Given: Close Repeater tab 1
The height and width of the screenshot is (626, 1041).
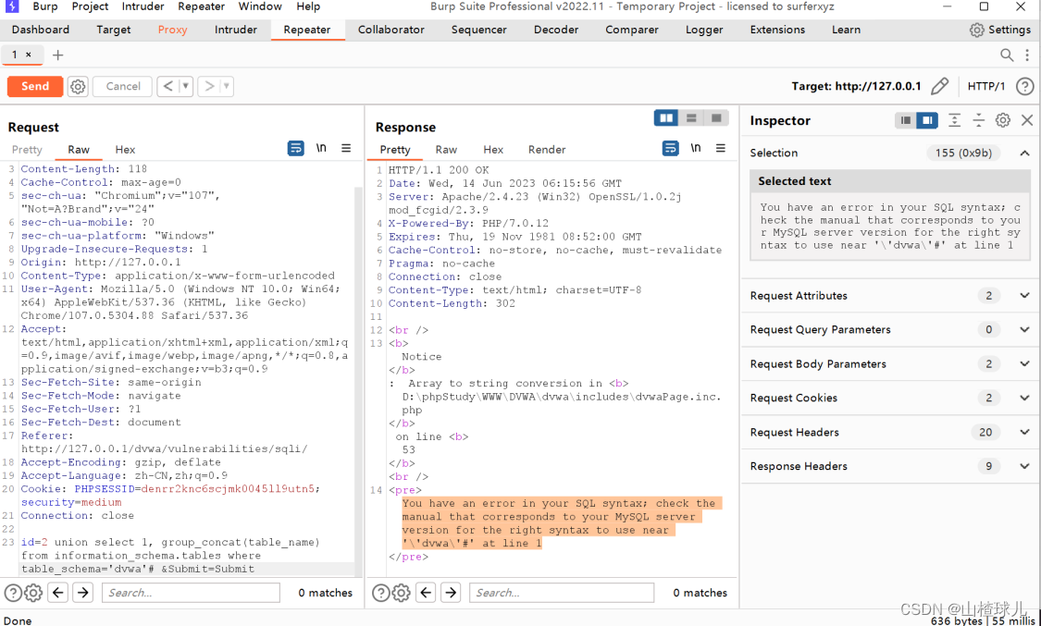Looking at the screenshot, I should pos(29,55).
